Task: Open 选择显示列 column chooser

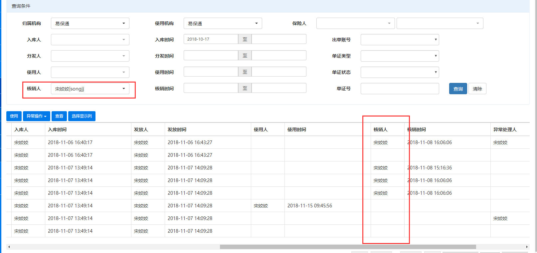Action: tap(82, 116)
